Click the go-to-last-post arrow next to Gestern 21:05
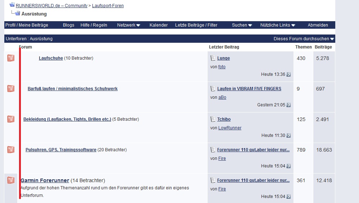The width and height of the screenshot is (359, 203). tap(288, 105)
